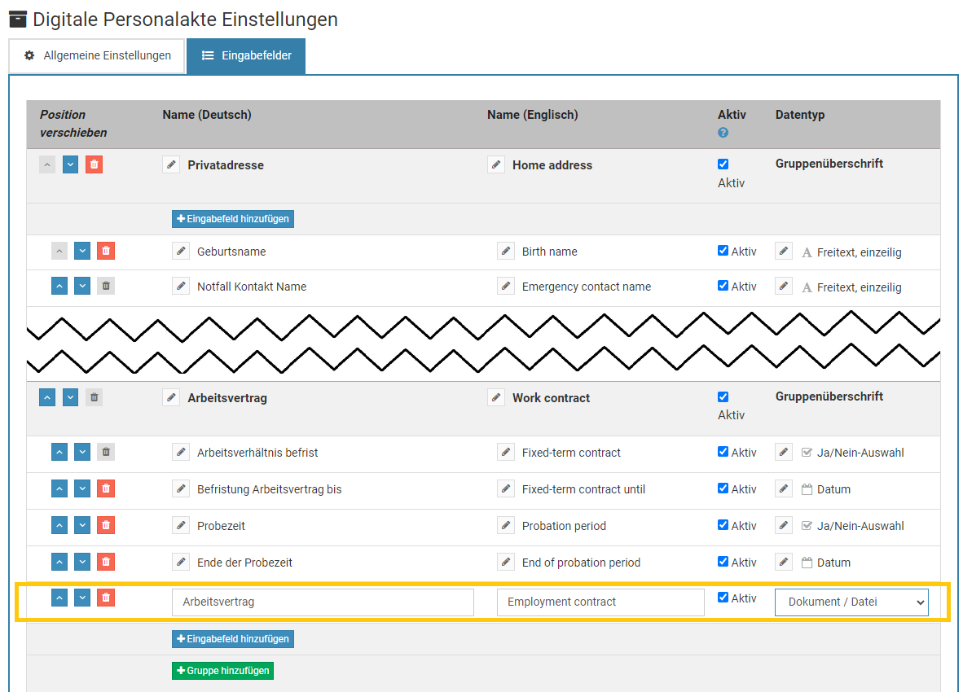
Task: Open the Dokument / Datei data type dropdown
Action: coord(851,602)
